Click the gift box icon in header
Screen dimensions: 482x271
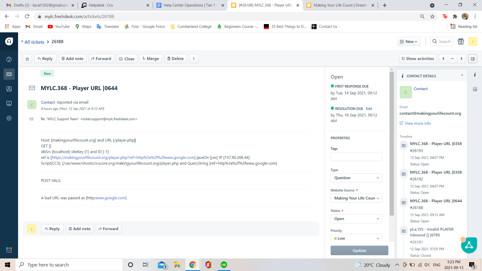[x=461, y=41]
